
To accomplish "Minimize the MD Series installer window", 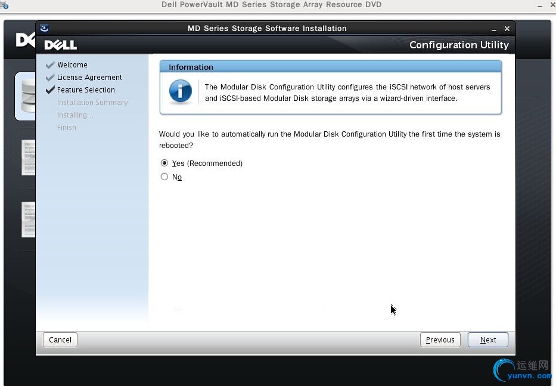I will point(494,29).
